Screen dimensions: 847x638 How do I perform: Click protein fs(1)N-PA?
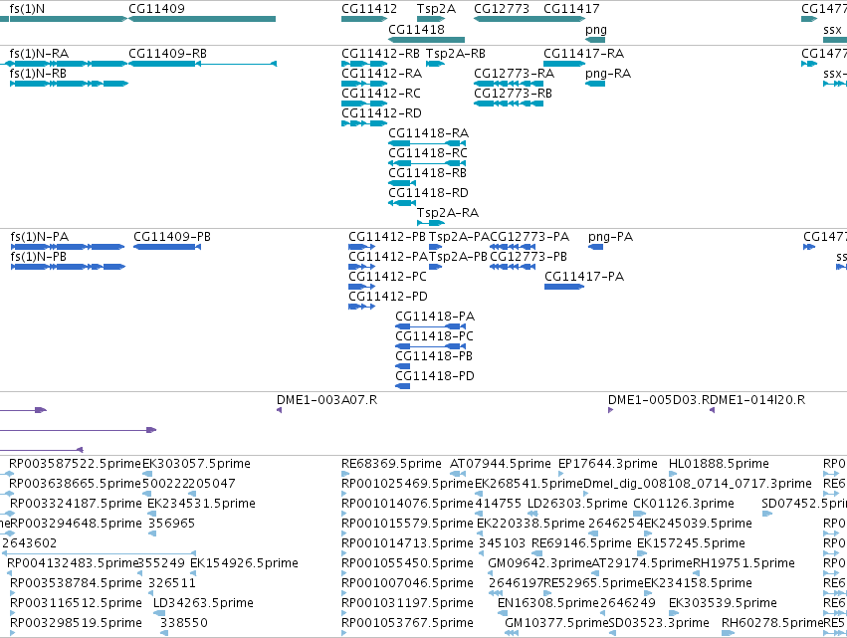click(x=40, y=237)
